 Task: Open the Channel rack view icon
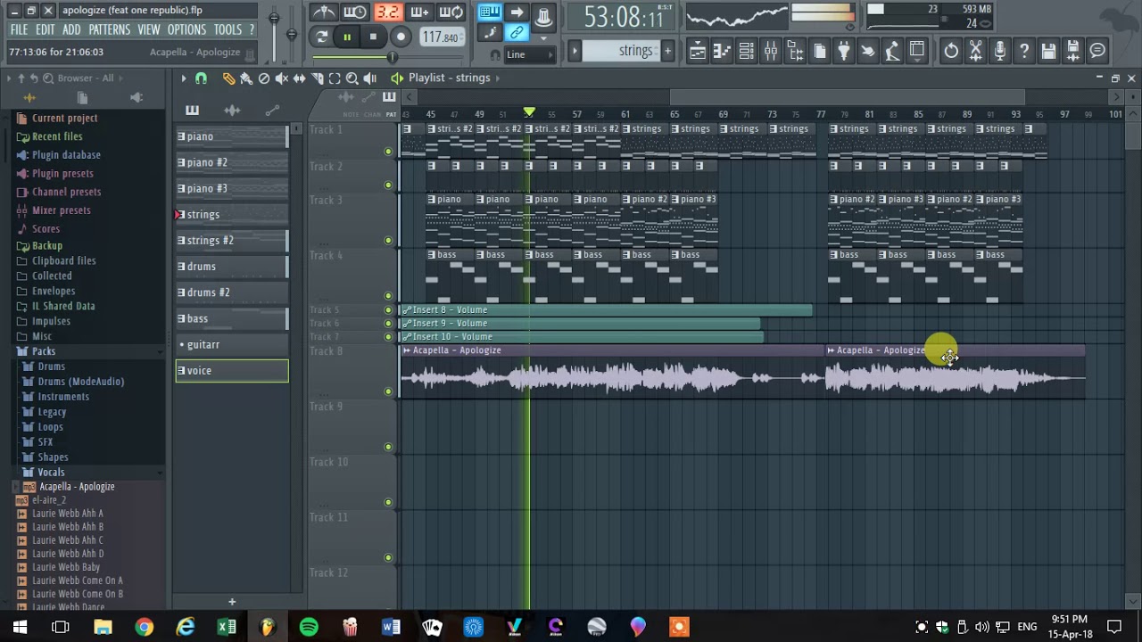(x=747, y=51)
